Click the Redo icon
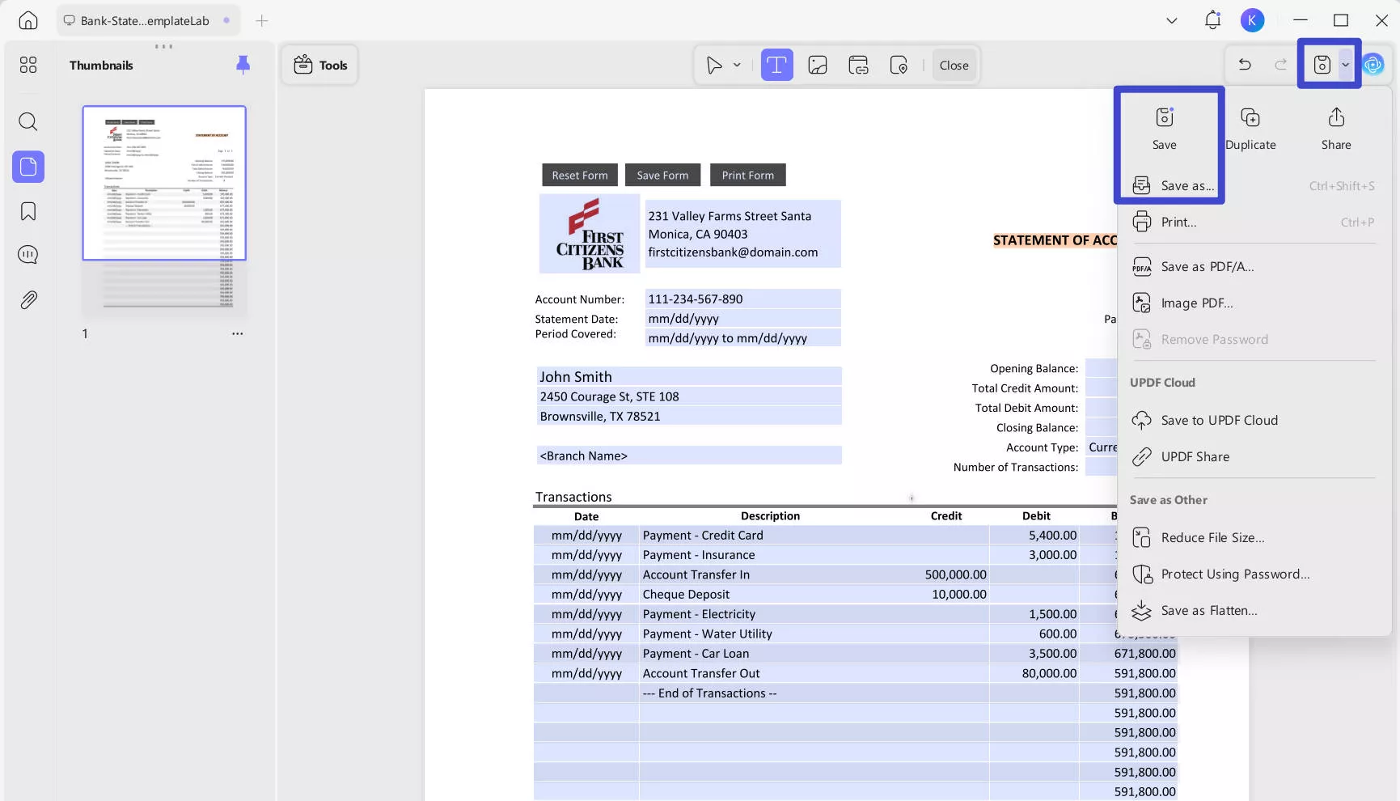This screenshot has width=1400, height=801. (1280, 65)
